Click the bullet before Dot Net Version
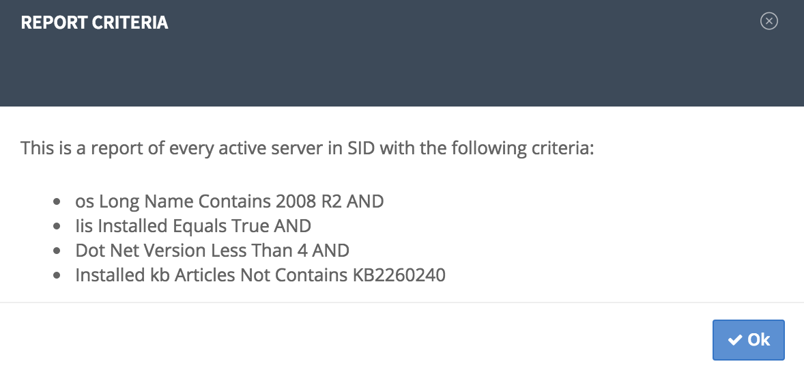This screenshot has width=804, height=366. click(57, 251)
